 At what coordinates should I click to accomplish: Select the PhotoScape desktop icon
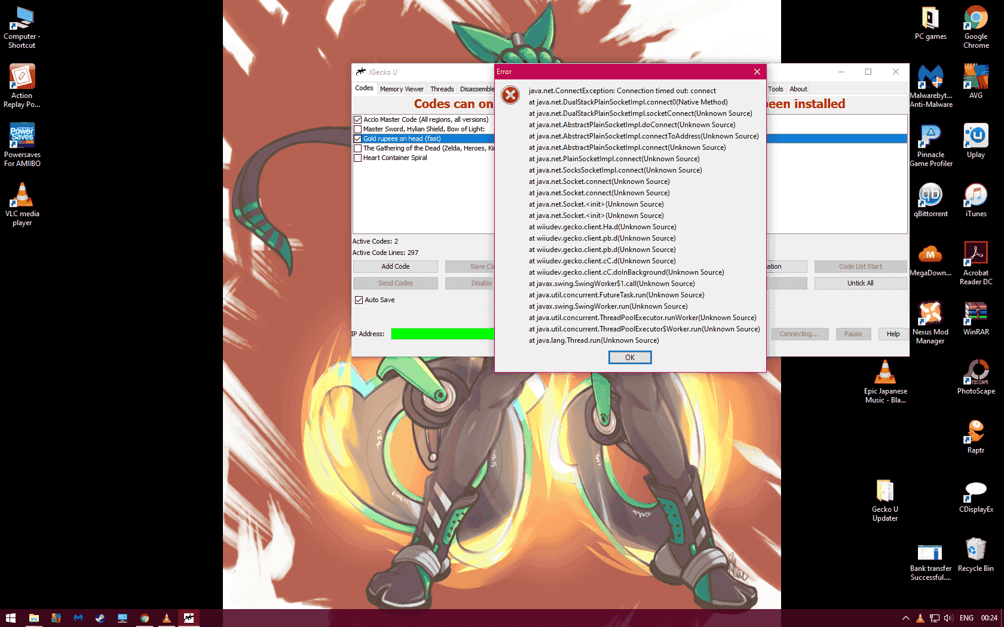(976, 377)
